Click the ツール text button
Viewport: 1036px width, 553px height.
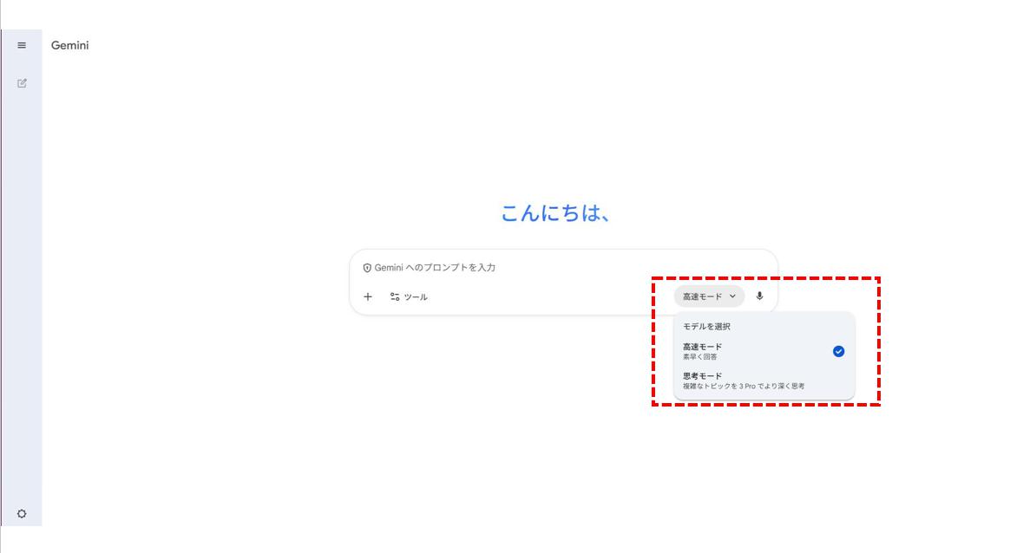pyautogui.click(x=416, y=297)
